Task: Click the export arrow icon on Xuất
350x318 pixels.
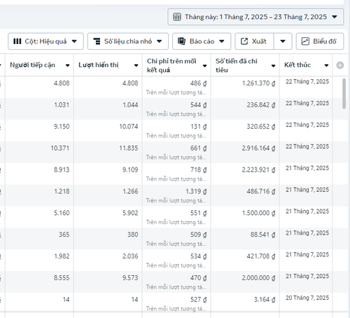Action: click(x=244, y=41)
